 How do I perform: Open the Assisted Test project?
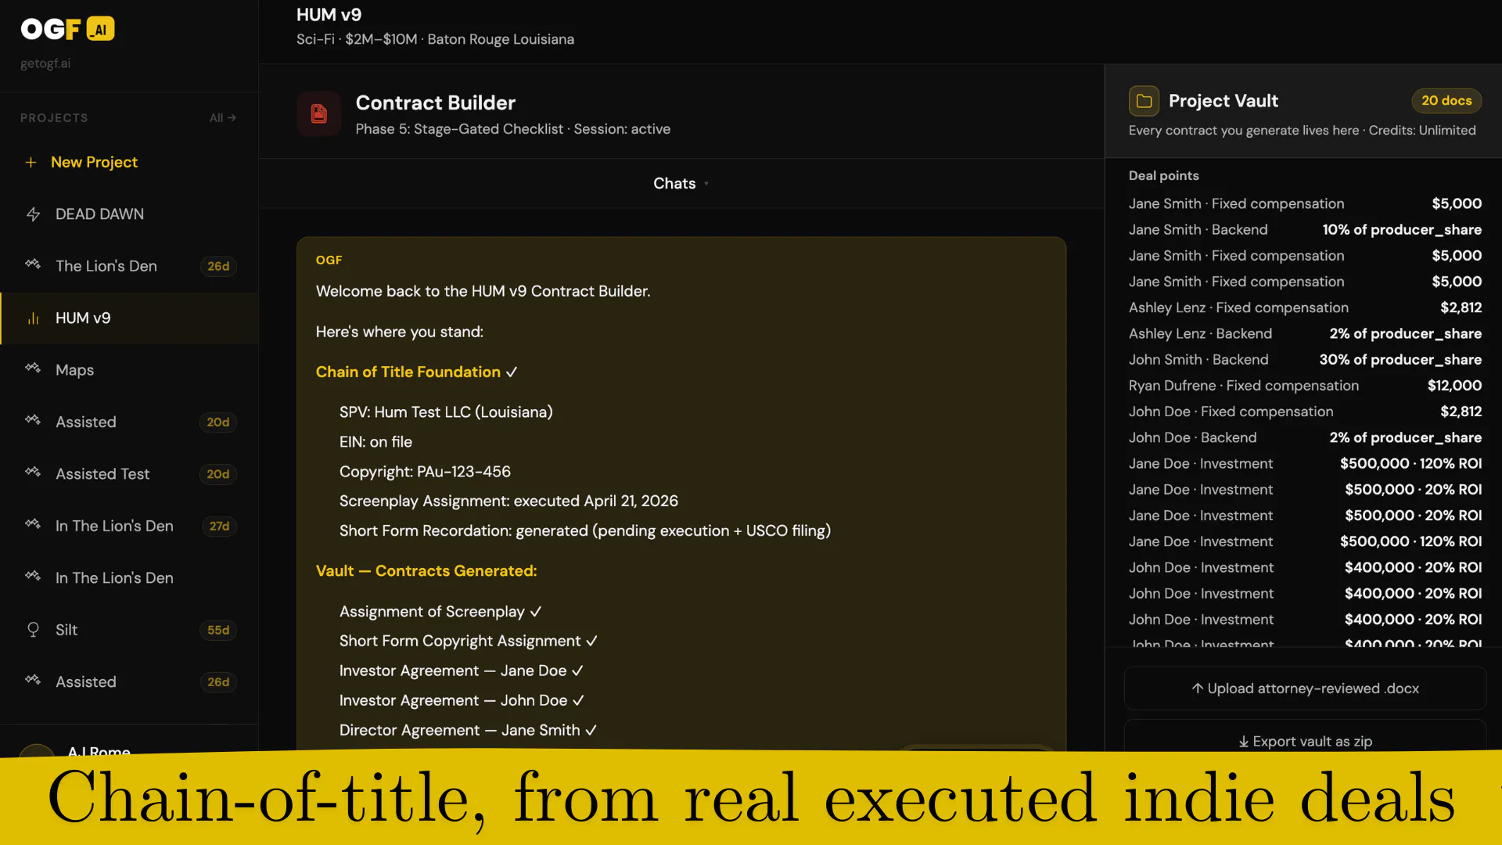click(x=129, y=474)
